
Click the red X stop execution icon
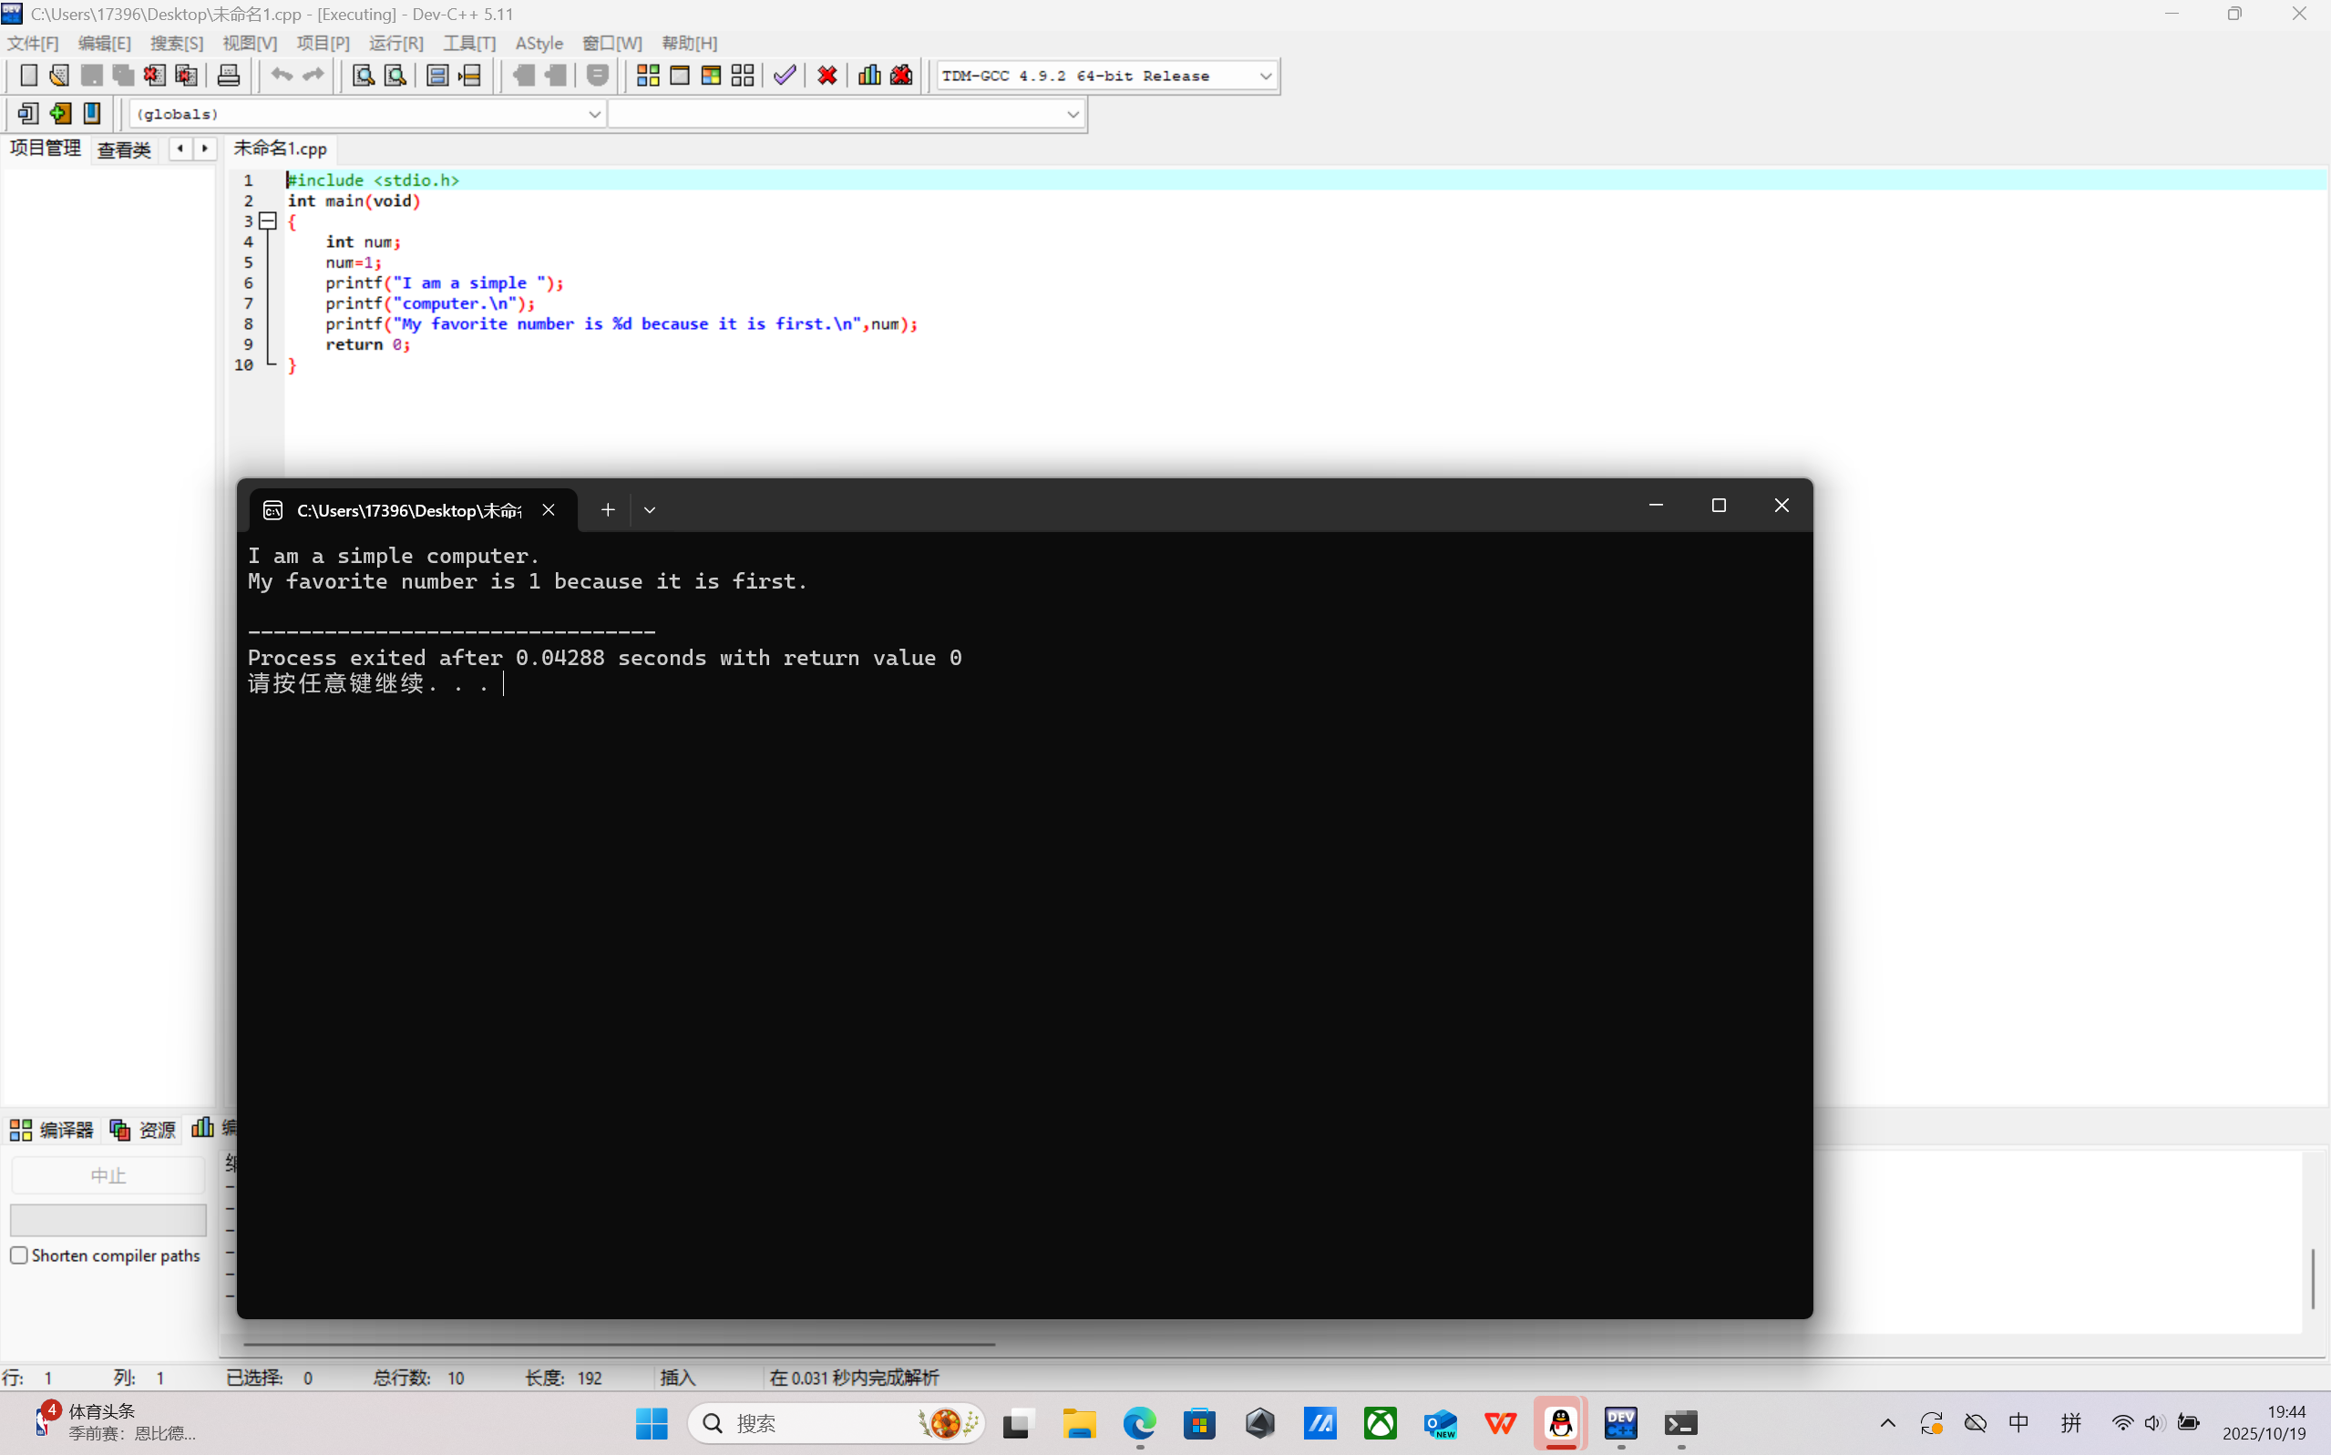click(x=827, y=75)
